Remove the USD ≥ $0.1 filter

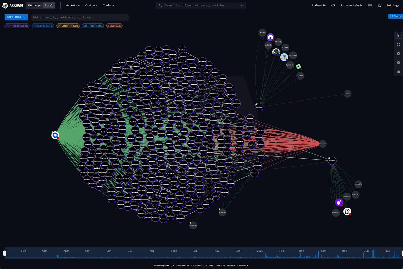[35, 26]
